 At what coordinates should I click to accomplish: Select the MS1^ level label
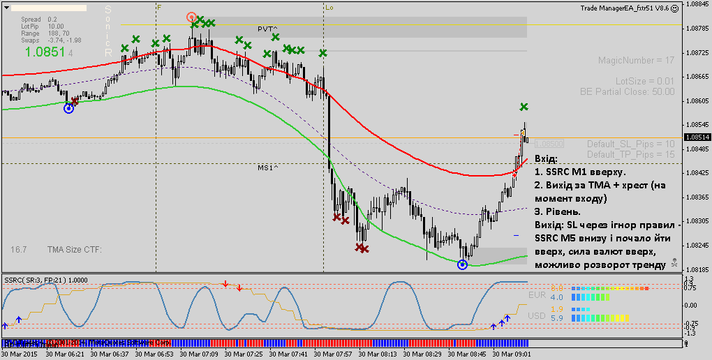tap(268, 168)
